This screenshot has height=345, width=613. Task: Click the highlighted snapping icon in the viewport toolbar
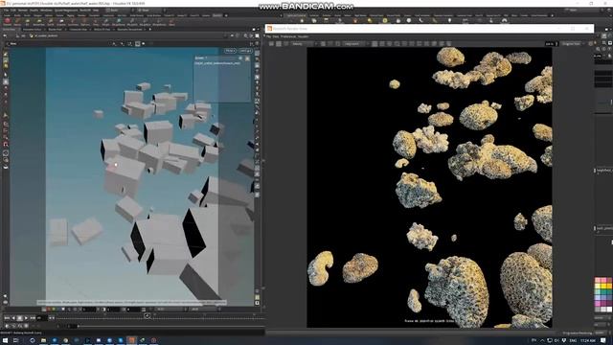point(137,43)
